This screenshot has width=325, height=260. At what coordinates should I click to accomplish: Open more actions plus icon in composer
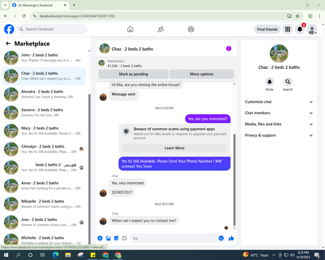[100, 239]
